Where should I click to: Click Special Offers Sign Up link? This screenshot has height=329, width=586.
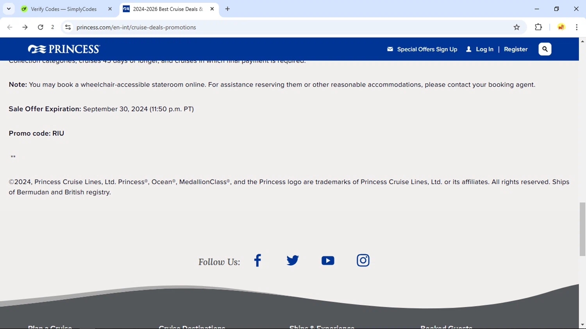click(427, 49)
